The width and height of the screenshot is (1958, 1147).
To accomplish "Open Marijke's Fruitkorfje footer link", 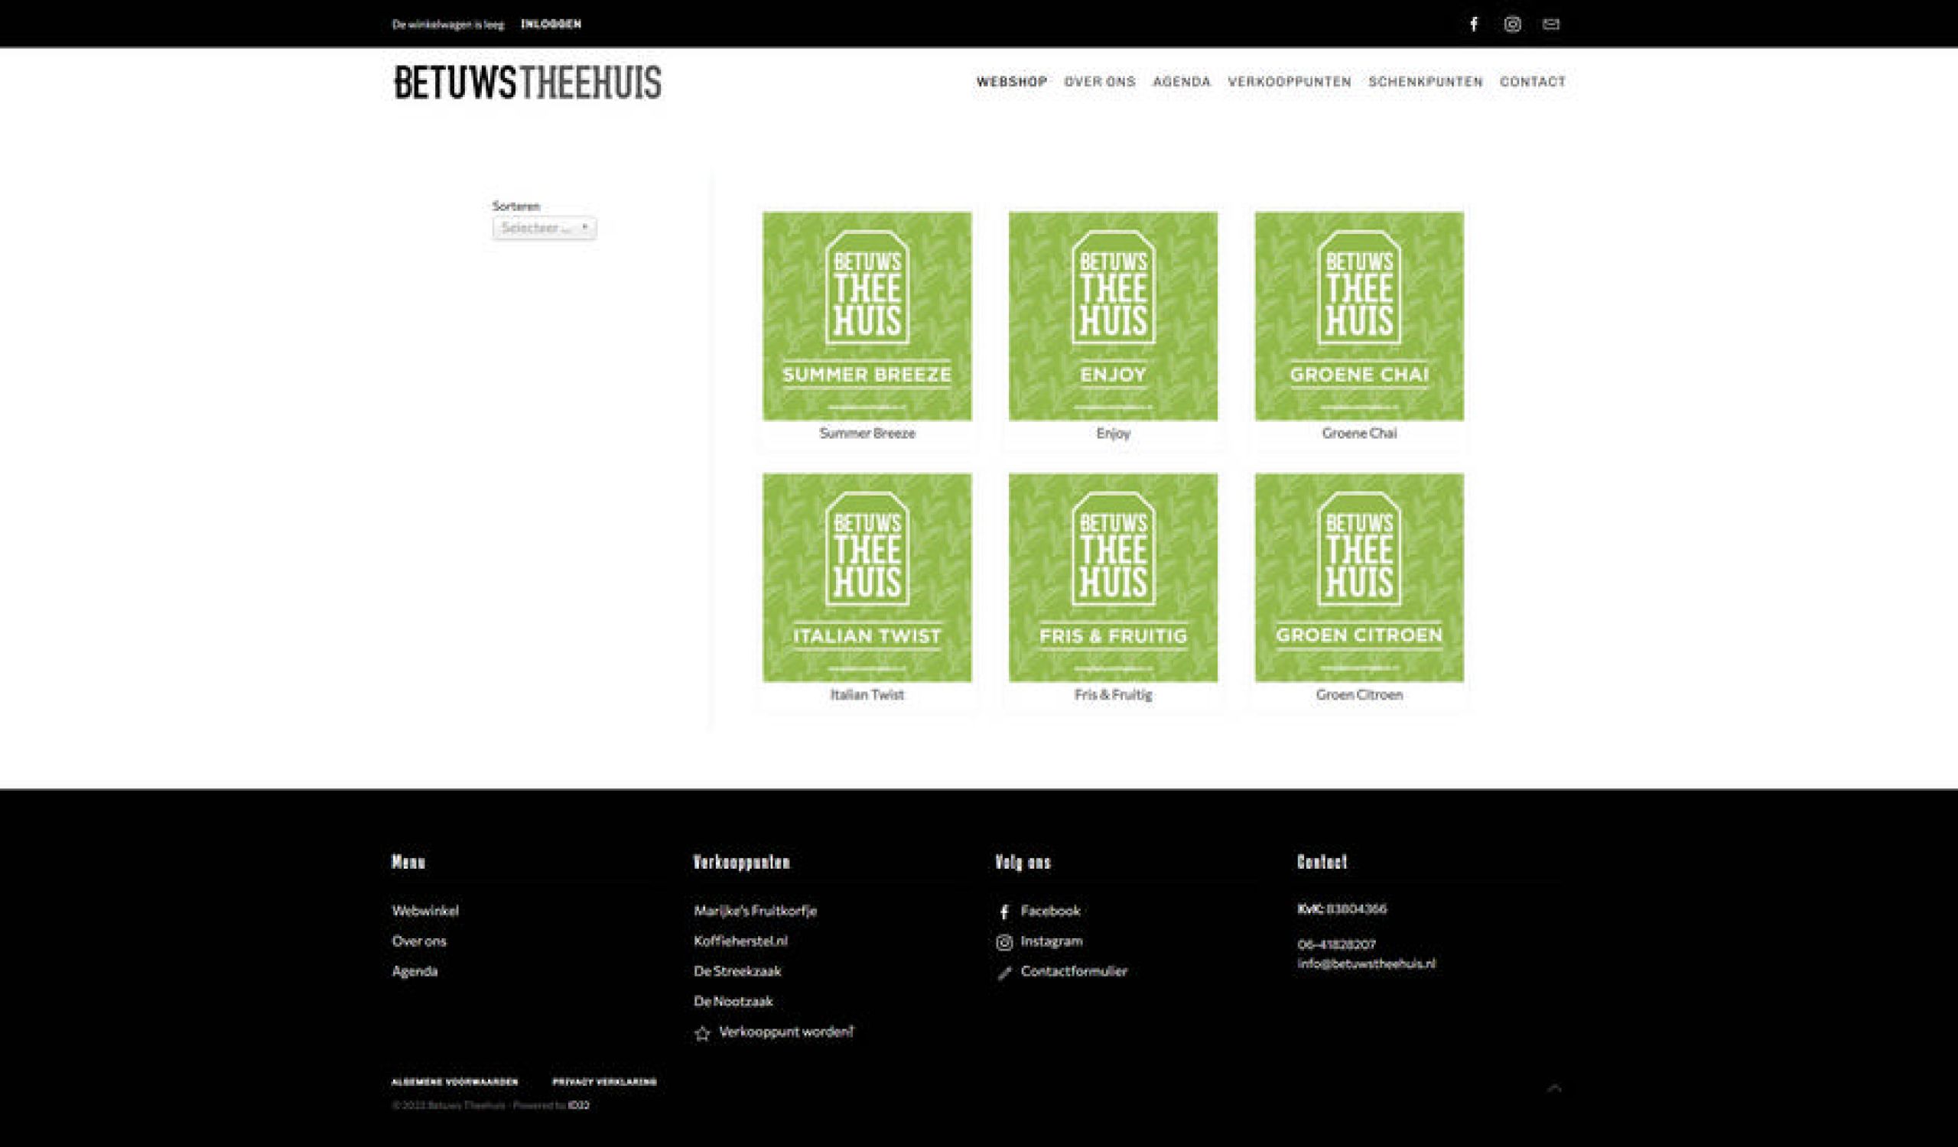I will (755, 911).
